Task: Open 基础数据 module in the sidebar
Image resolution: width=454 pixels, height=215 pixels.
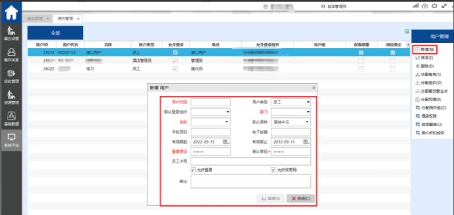Action: tap(11, 119)
